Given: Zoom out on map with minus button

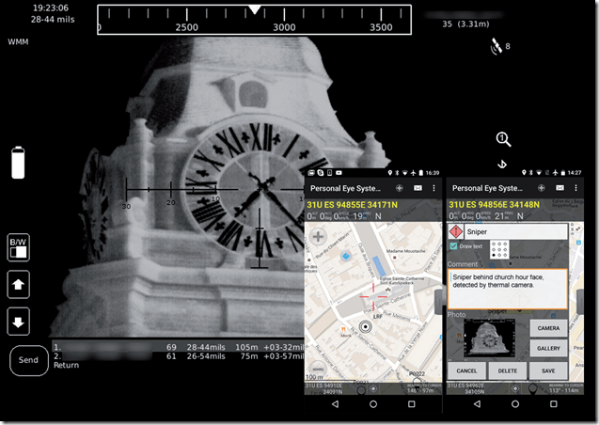Looking at the screenshot, I should click(318, 369).
